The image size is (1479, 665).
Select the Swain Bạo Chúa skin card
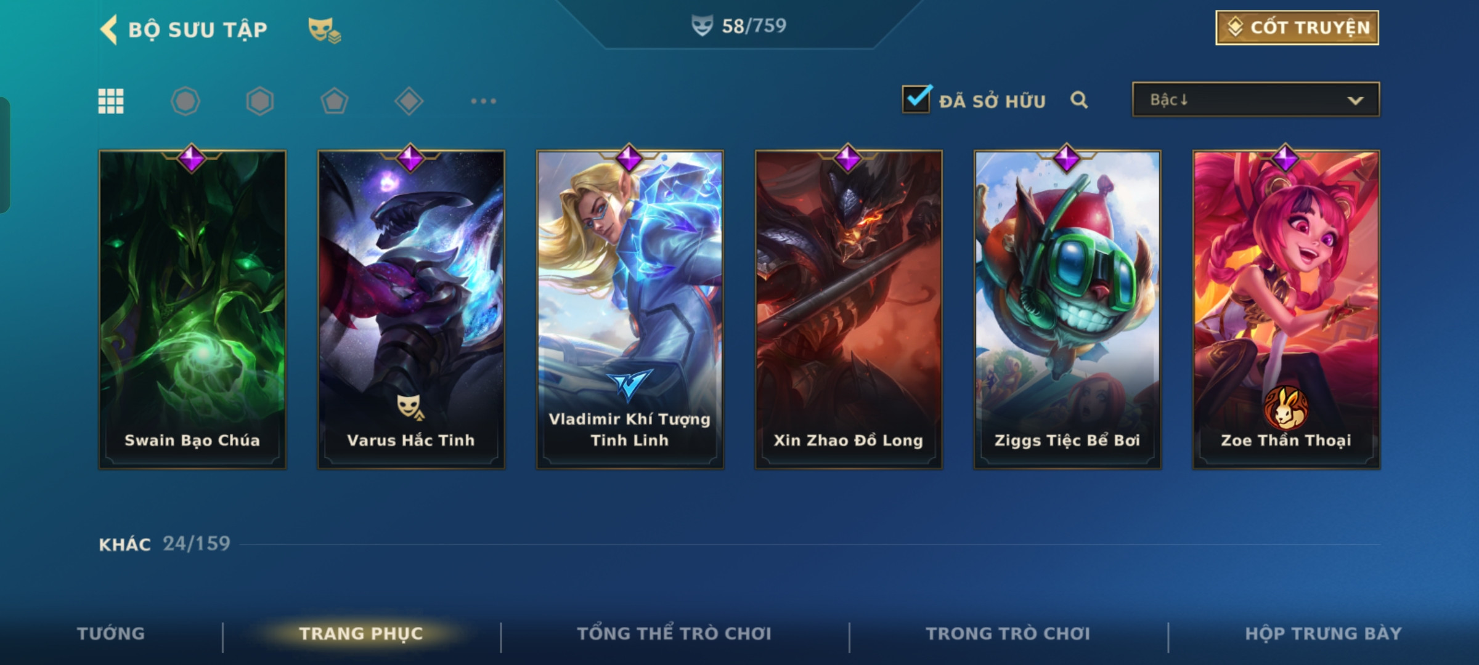click(192, 310)
